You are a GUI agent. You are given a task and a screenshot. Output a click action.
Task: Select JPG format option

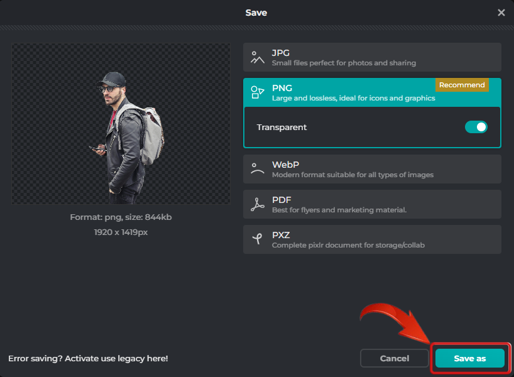(372, 57)
